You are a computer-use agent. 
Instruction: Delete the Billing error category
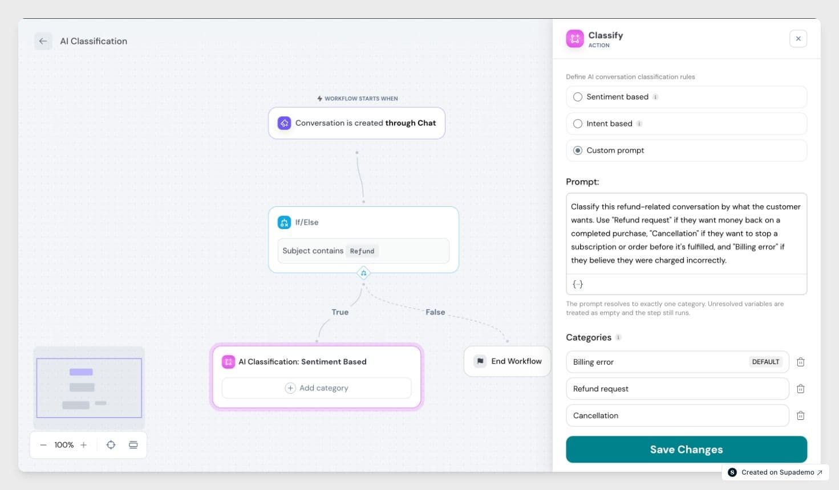[x=800, y=362]
